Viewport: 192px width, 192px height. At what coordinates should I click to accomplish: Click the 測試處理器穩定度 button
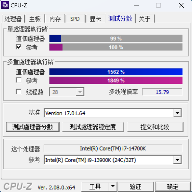pyautogui.click(x=93, y=127)
